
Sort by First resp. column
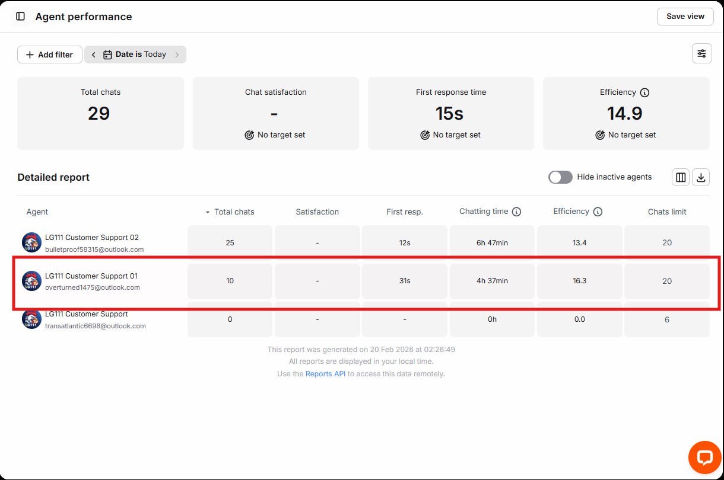point(404,212)
